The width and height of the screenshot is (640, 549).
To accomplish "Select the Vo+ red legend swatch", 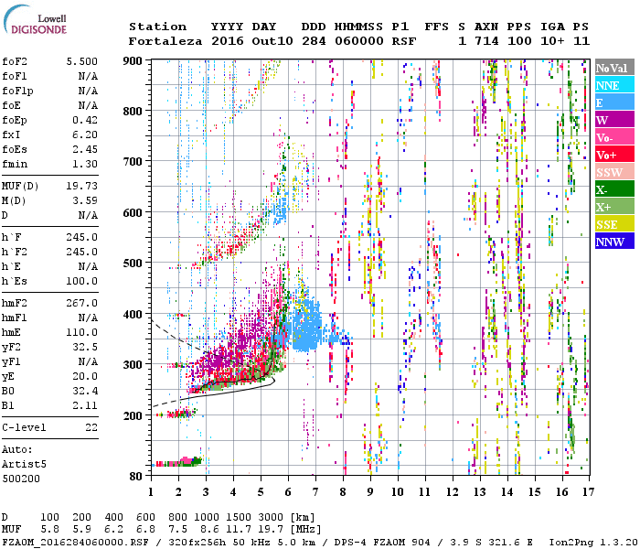I will pos(614,155).
